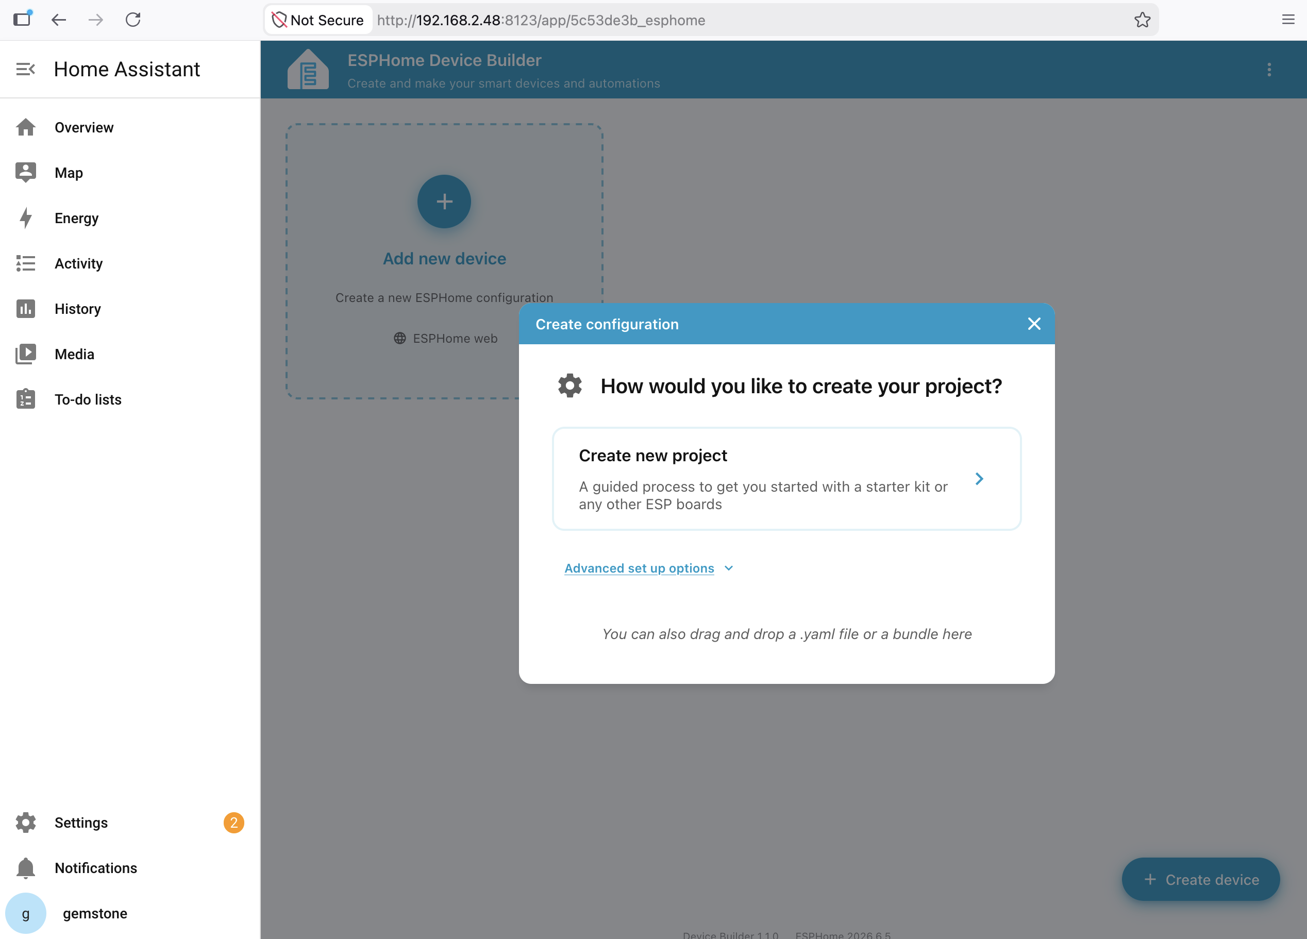Click the Map sidebar icon
This screenshot has width=1307, height=939.
pyautogui.click(x=25, y=172)
